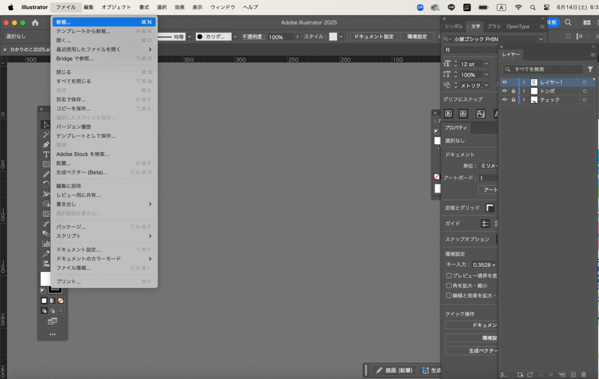Unlock the チェック layer

pyautogui.click(x=514, y=99)
